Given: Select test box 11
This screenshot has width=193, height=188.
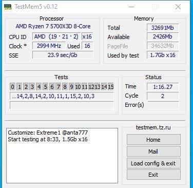Looking at the screenshot, I should coord(85,87).
